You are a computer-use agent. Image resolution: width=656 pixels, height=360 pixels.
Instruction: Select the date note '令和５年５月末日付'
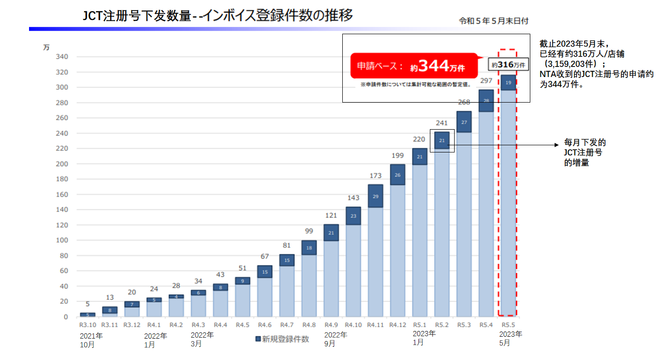[494, 21]
